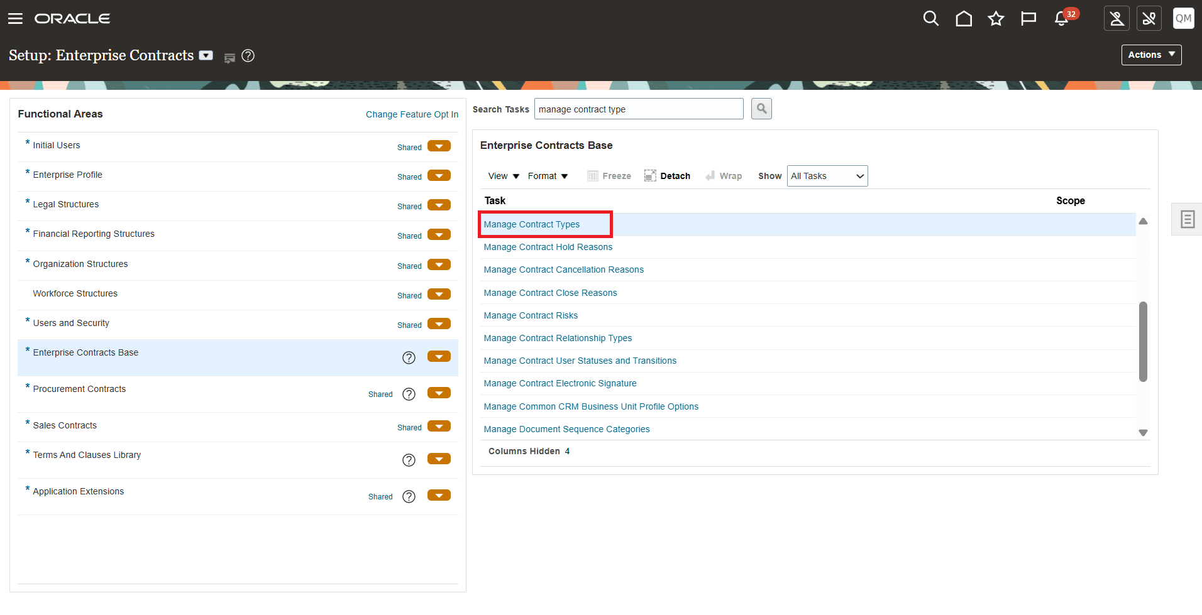Click the comments icon beside page title
1202x615 pixels.
229,58
